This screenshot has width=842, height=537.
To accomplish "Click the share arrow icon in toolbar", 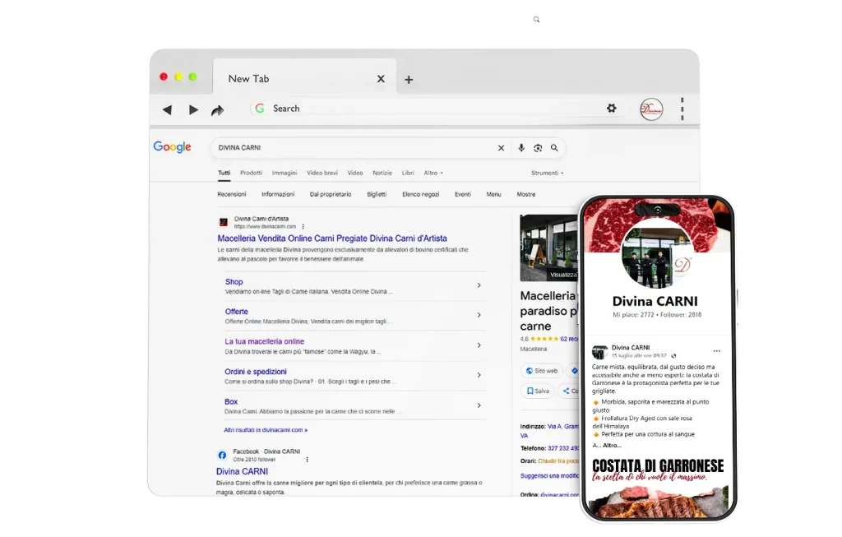I will tap(217, 111).
